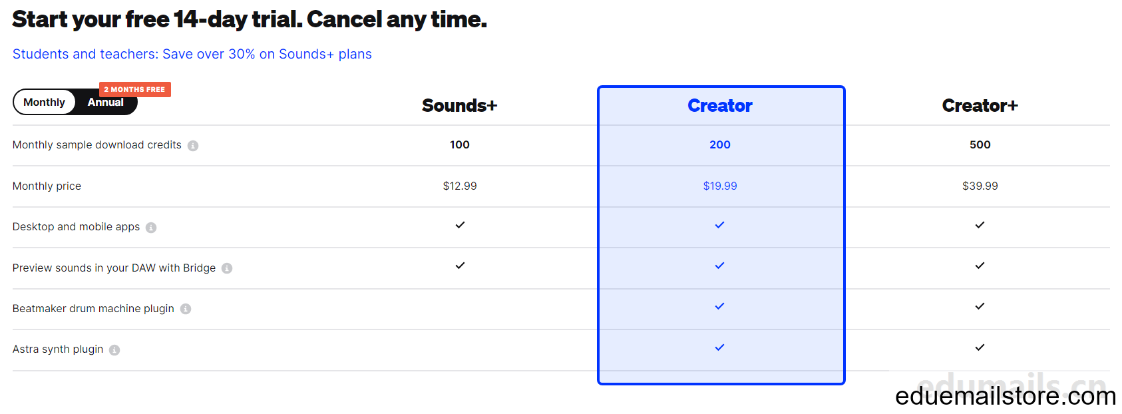Viewport: 1122px width, 414px height.
Task: Click info icon beside Desktop and mobile apps
Action: tap(151, 228)
